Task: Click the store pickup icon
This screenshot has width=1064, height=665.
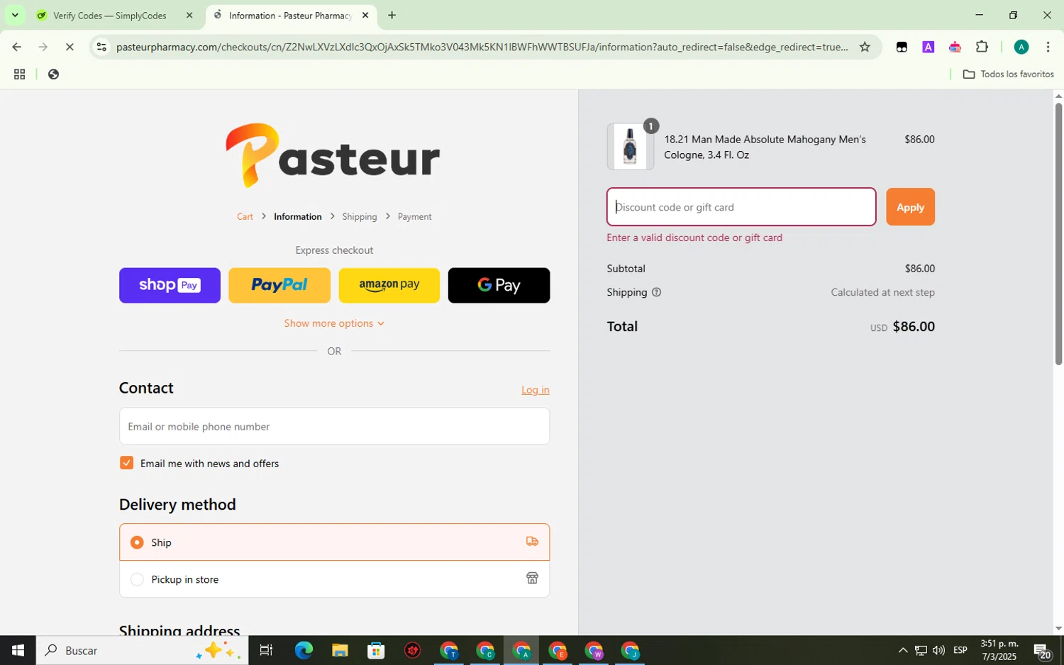Action: pyautogui.click(x=532, y=579)
